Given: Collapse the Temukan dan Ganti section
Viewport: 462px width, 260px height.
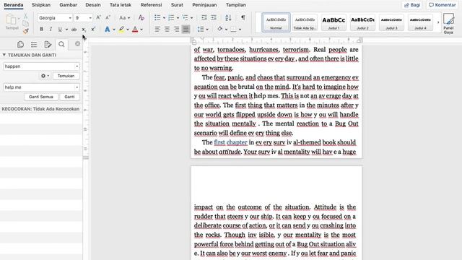Looking at the screenshot, I should click(4, 55).
